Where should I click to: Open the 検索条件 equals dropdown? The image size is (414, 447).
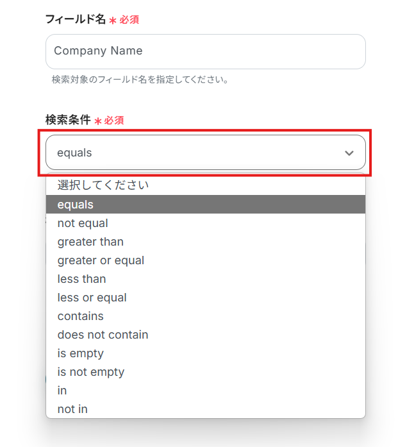pos(206,153)
